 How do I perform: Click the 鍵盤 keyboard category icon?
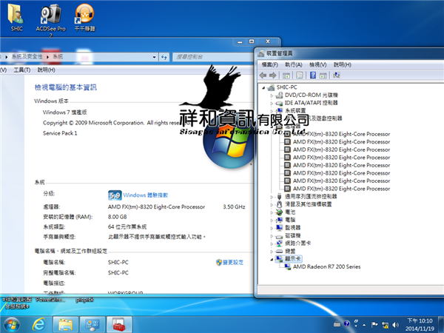pos(279,251)
